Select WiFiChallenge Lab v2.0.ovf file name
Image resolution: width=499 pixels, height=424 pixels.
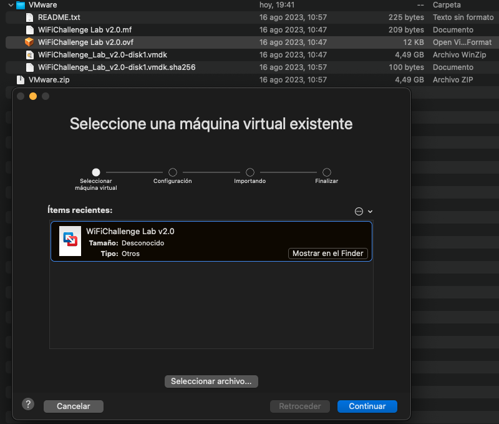[x=85, y=42]
